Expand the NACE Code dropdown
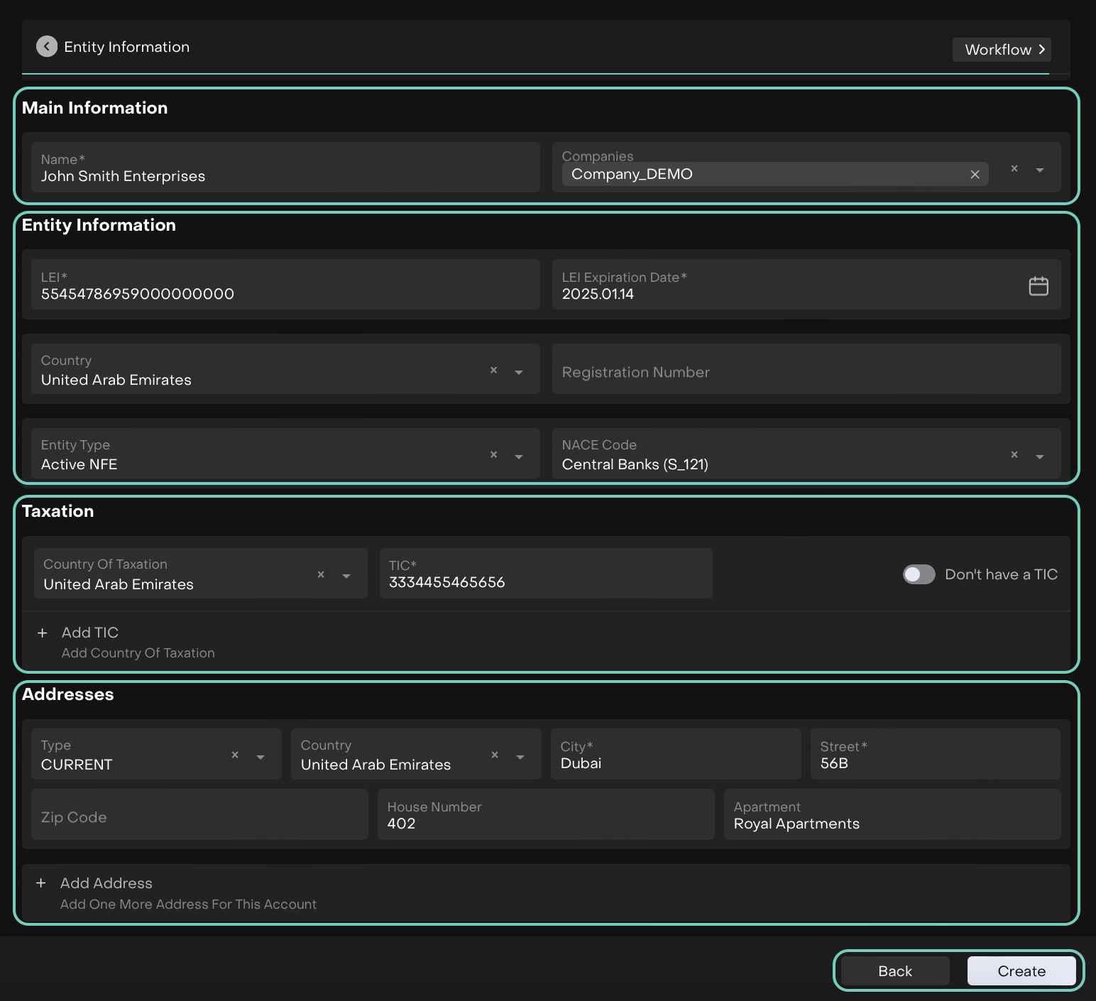Image resolution: width=1096 pixels, height=1001 pixels. coord(1039,456)
